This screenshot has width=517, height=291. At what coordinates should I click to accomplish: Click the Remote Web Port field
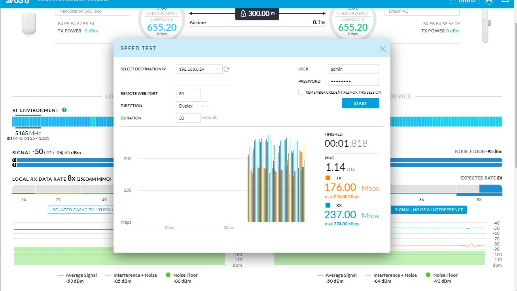pyautogui.click(x=188, y=94)
